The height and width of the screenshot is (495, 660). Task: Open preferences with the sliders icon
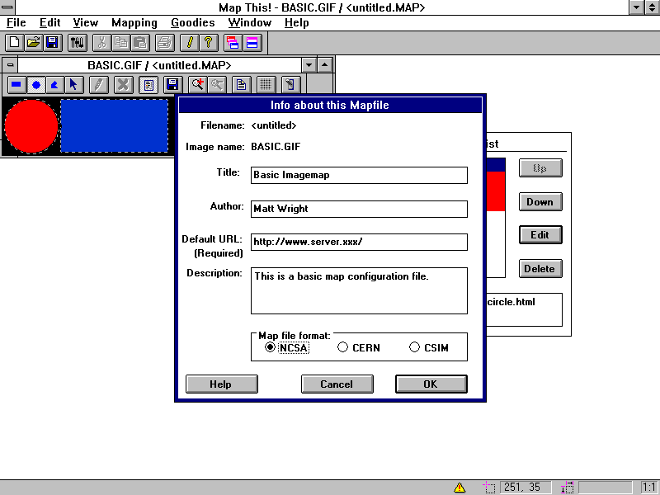[x=77, y=42]
